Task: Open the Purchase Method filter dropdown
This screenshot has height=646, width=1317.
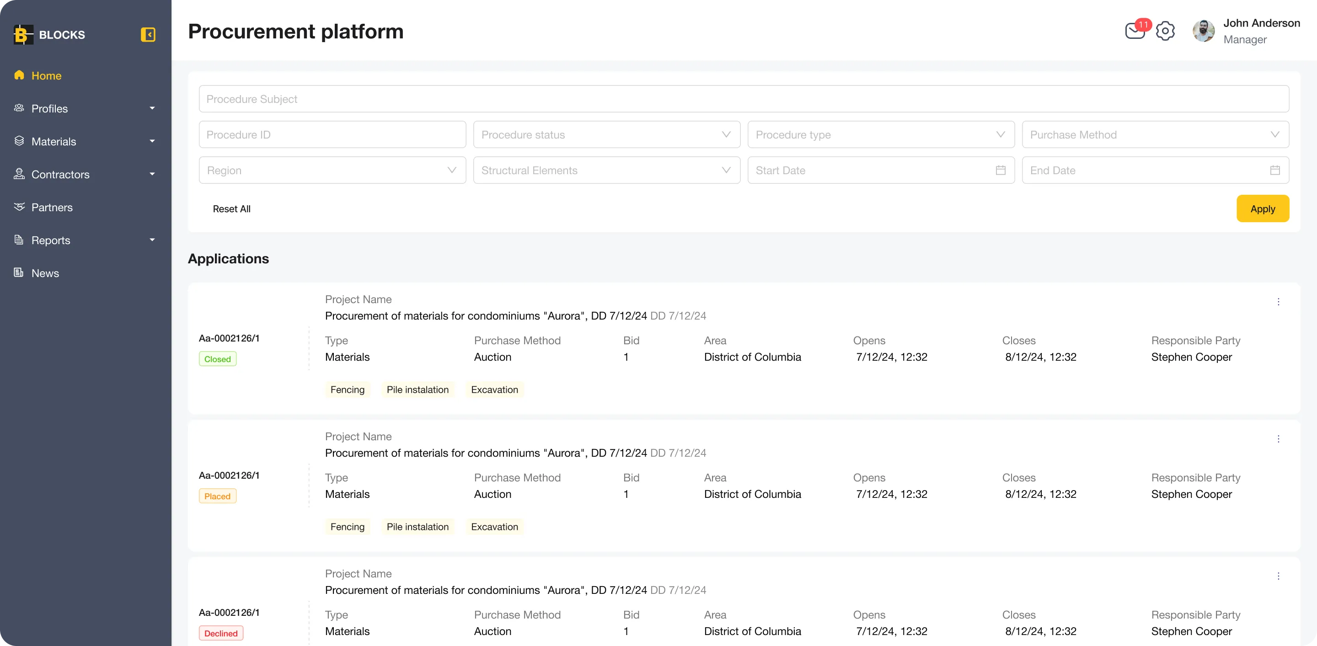Action: tap(1156, 134)
